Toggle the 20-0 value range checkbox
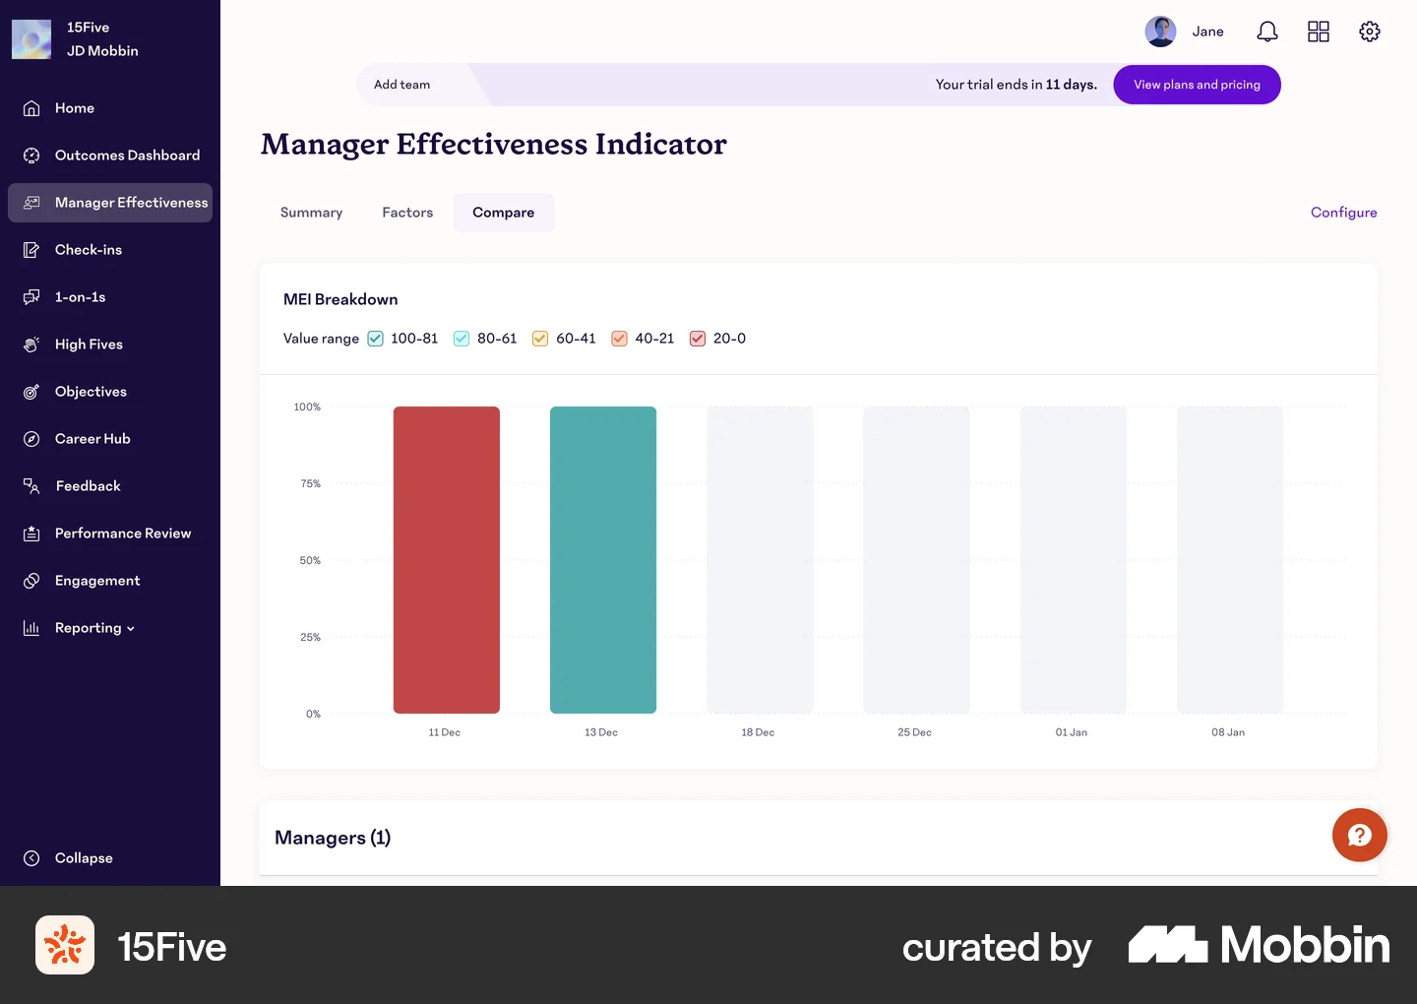This screenshot has height=1004, width=1417. (698, 339)
